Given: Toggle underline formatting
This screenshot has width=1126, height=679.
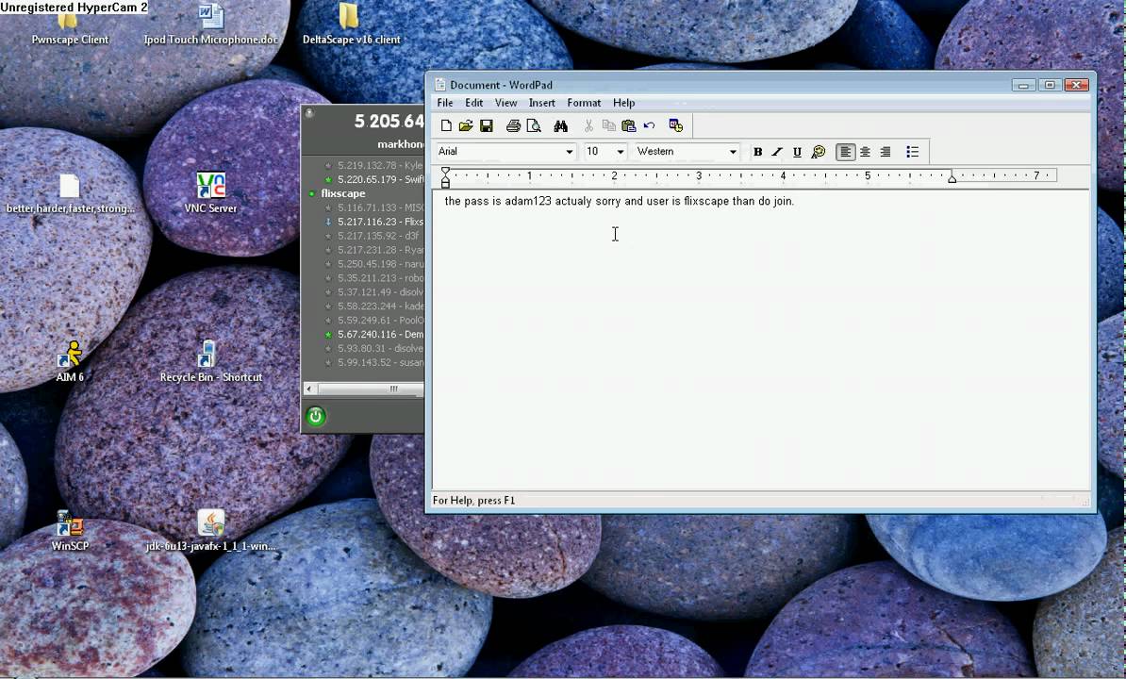Looking at the screenshot, I should tap(797, 152).
